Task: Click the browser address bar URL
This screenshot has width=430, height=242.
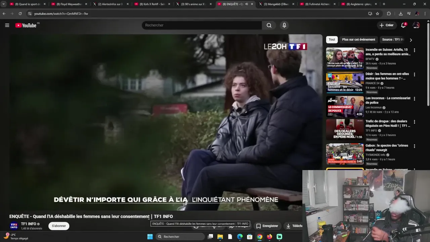Action: pos(61,13)
